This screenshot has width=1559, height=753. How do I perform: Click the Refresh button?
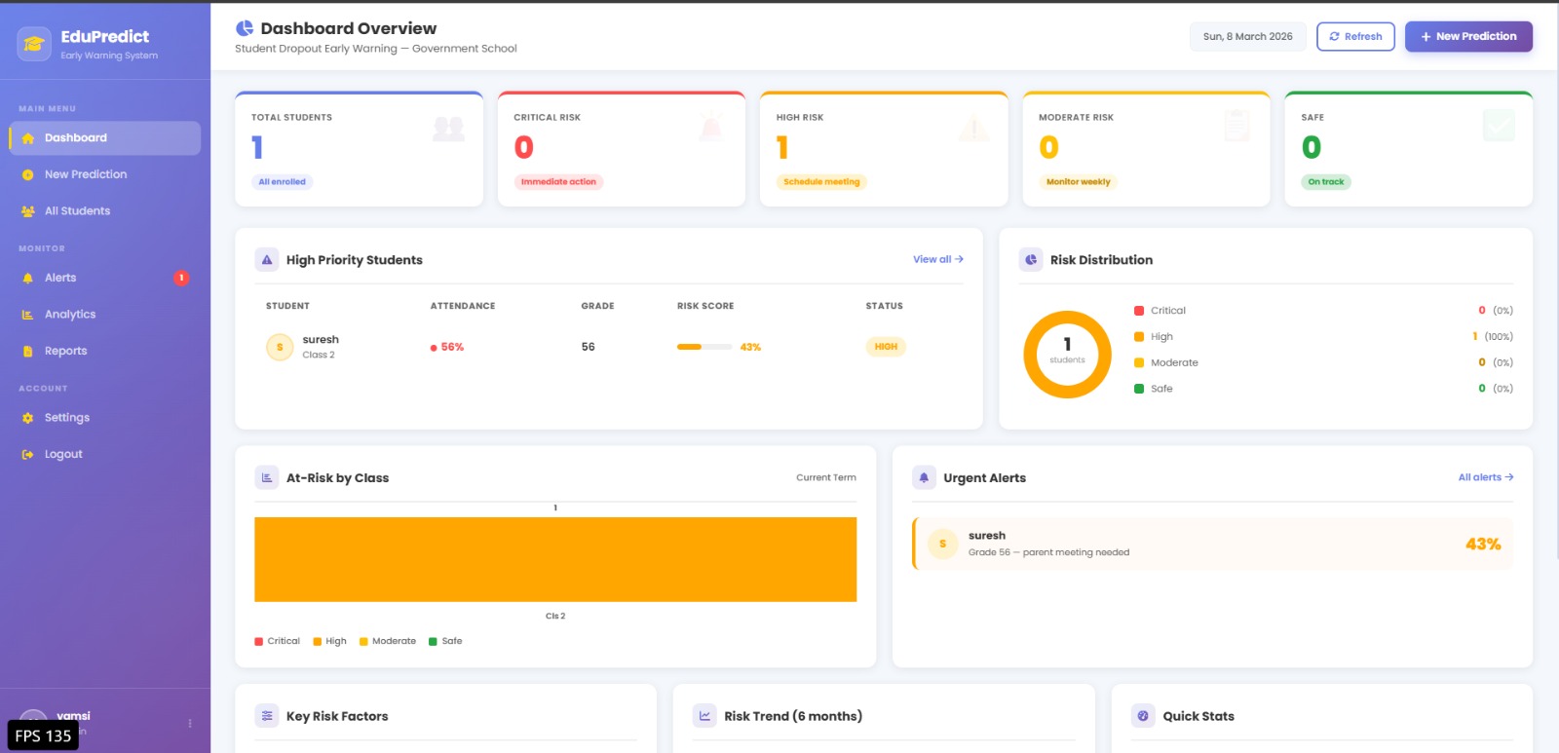point(1355,36)
